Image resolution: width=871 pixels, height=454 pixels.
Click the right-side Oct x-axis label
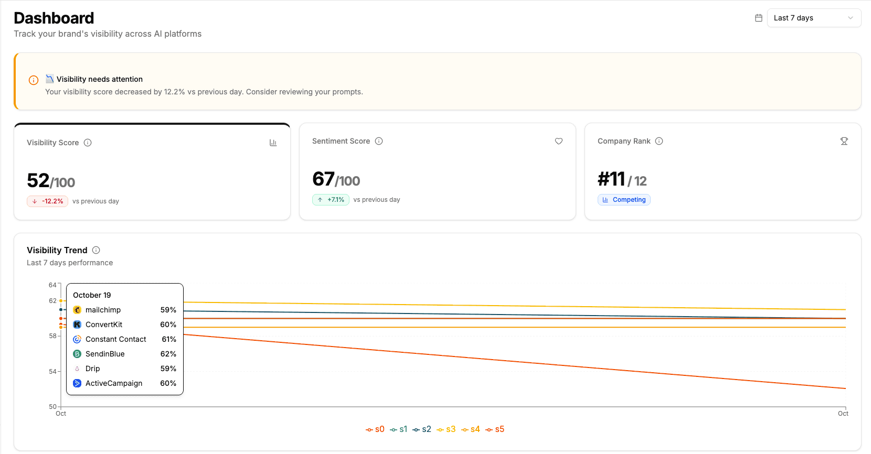click(x=843, y=414)
